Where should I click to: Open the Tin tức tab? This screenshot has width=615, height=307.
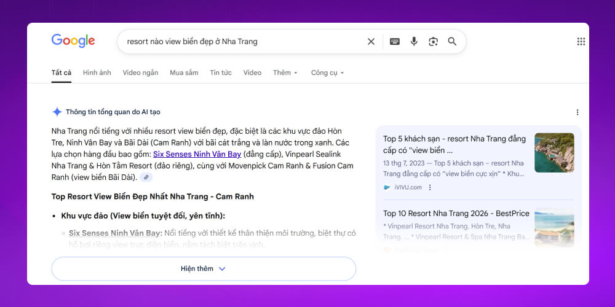[221, 73]
